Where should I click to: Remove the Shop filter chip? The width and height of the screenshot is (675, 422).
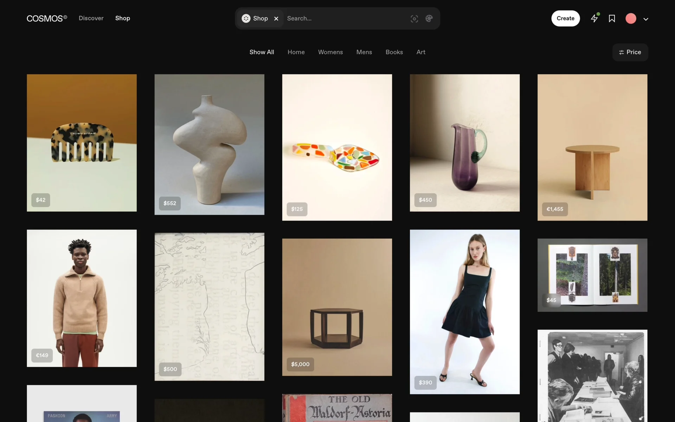click(x=276, y=19)
